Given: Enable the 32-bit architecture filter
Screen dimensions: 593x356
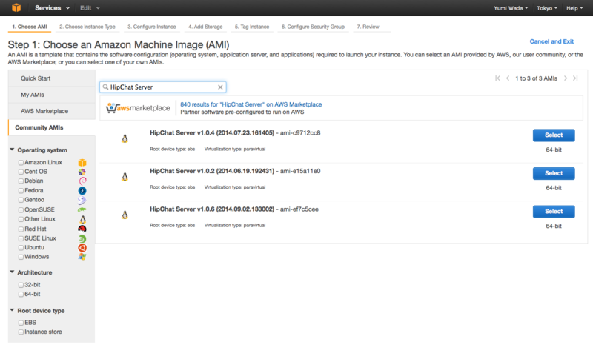Looking at the screenshot, I should [21, 285].
